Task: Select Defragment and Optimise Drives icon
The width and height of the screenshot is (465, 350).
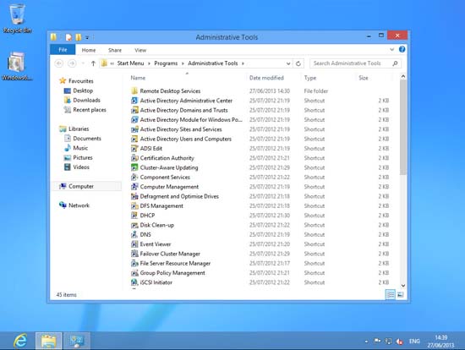Action: click(134, 196)
